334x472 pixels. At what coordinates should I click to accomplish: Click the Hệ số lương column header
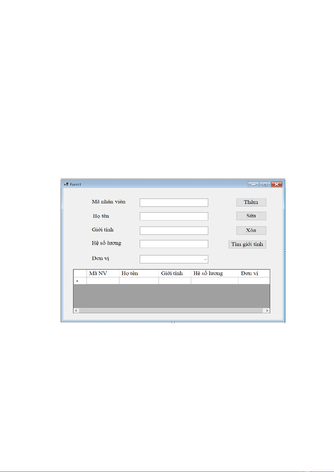click(x=214, y=273)
